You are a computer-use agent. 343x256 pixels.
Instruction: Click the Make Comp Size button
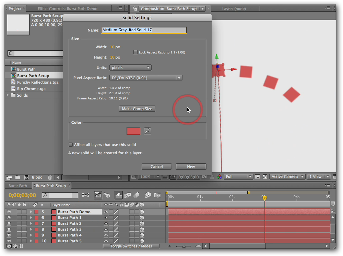[x=137, y=109]
